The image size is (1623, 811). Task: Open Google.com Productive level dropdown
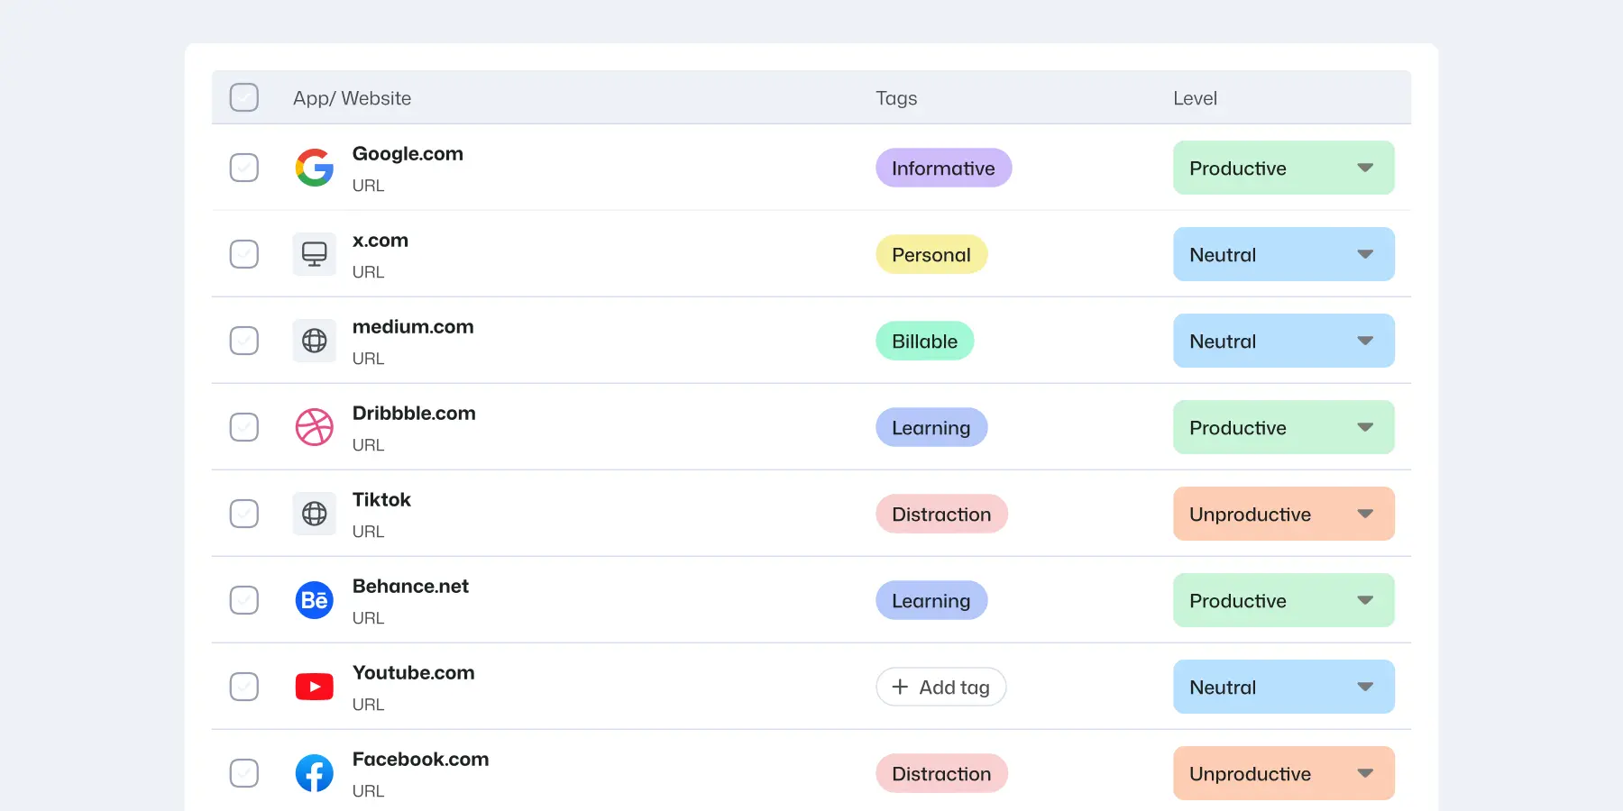[x=1284, y=168]
